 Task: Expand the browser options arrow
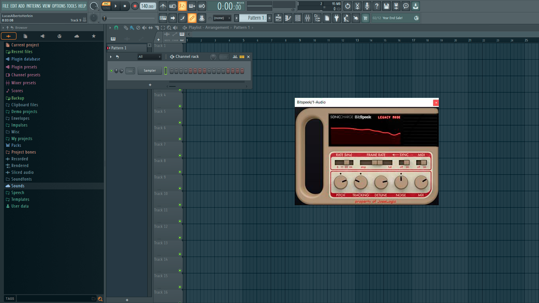click(4, 28)
